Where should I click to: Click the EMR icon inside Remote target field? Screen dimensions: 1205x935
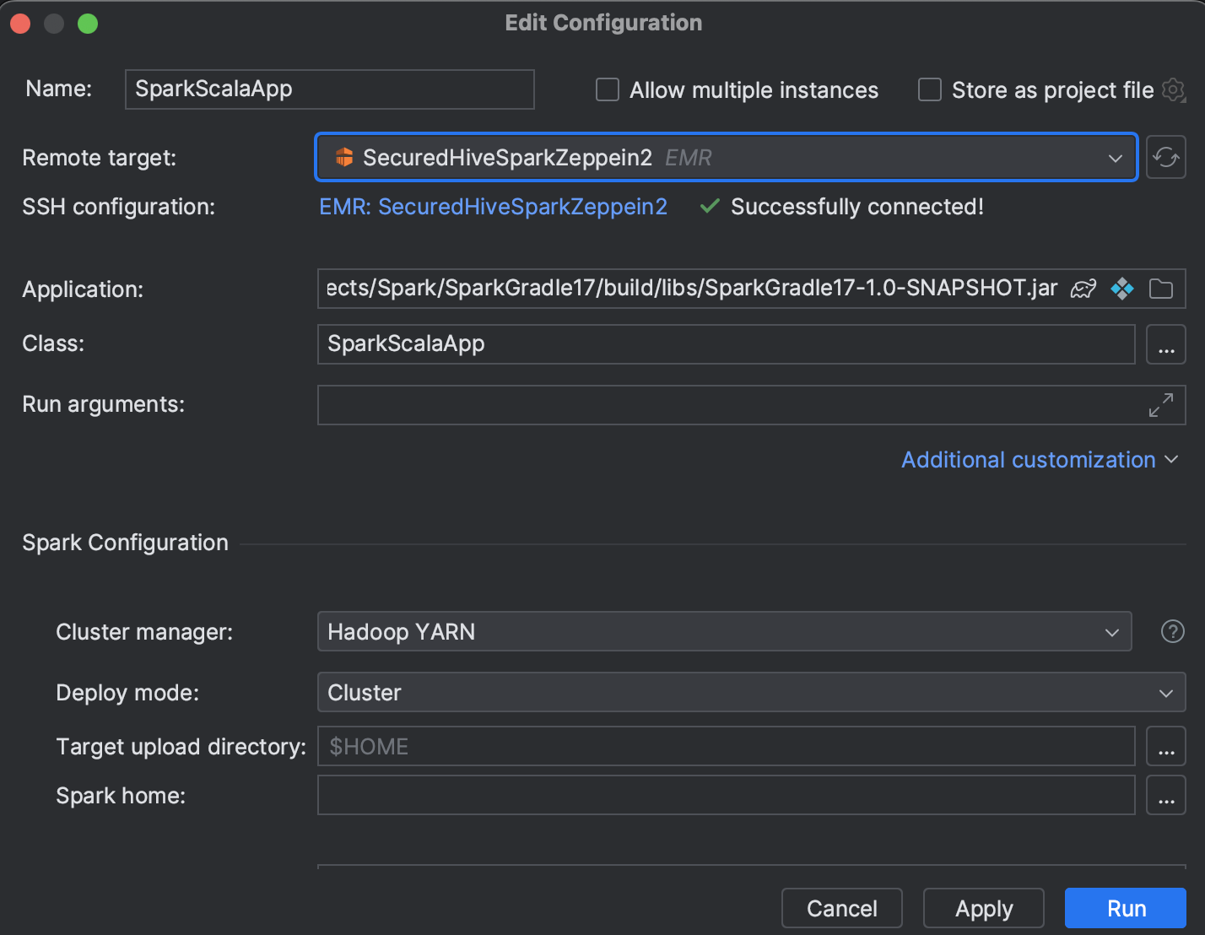coord(344,157)
